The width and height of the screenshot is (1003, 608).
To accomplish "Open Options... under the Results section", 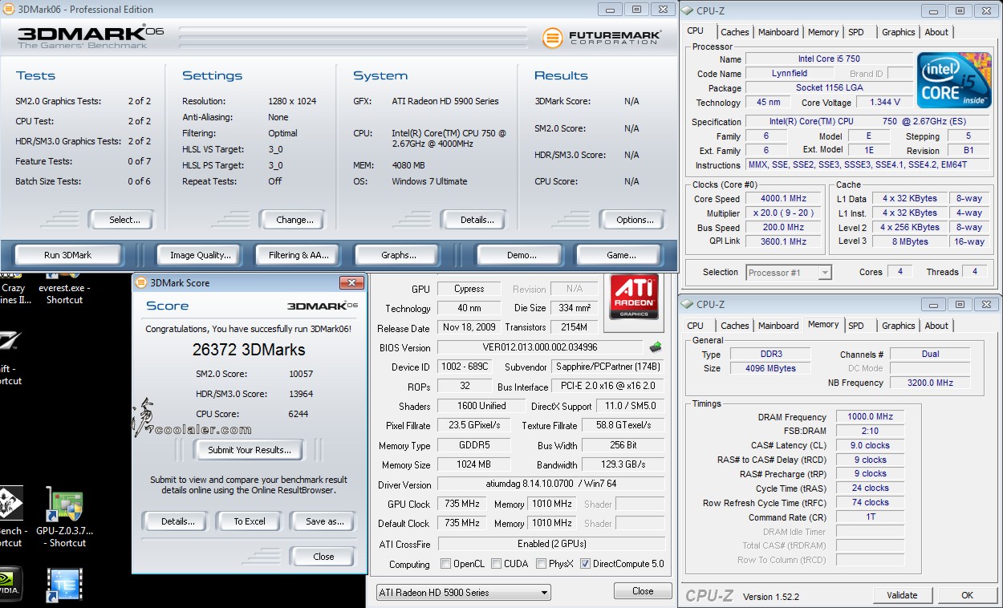I will pos(635,220).
